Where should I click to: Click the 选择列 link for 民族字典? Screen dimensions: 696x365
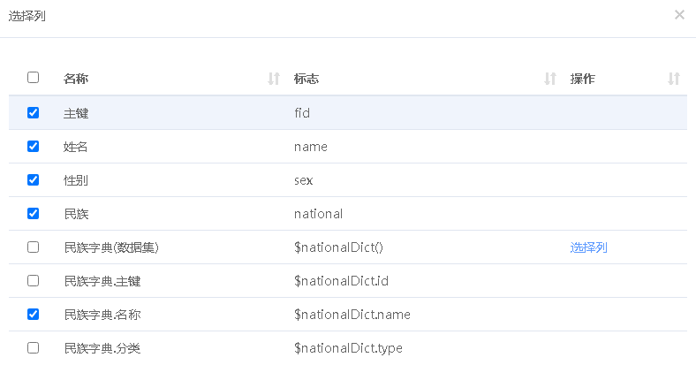click(588, 247)
